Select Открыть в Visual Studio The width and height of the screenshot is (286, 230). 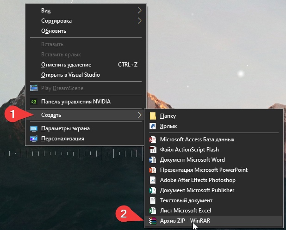pyautogui.click(x=86, y=75)
